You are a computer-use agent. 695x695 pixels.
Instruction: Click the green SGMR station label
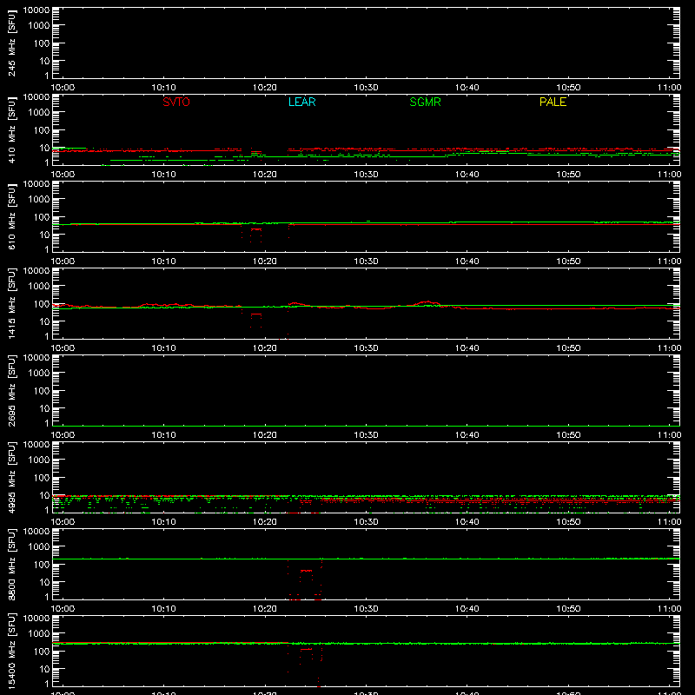(425, 102)
